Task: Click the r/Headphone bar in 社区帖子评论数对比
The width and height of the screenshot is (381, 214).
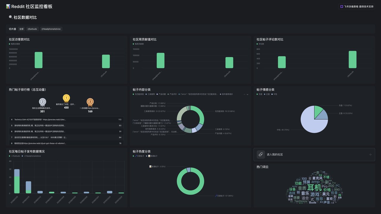Action: point(282,62)
